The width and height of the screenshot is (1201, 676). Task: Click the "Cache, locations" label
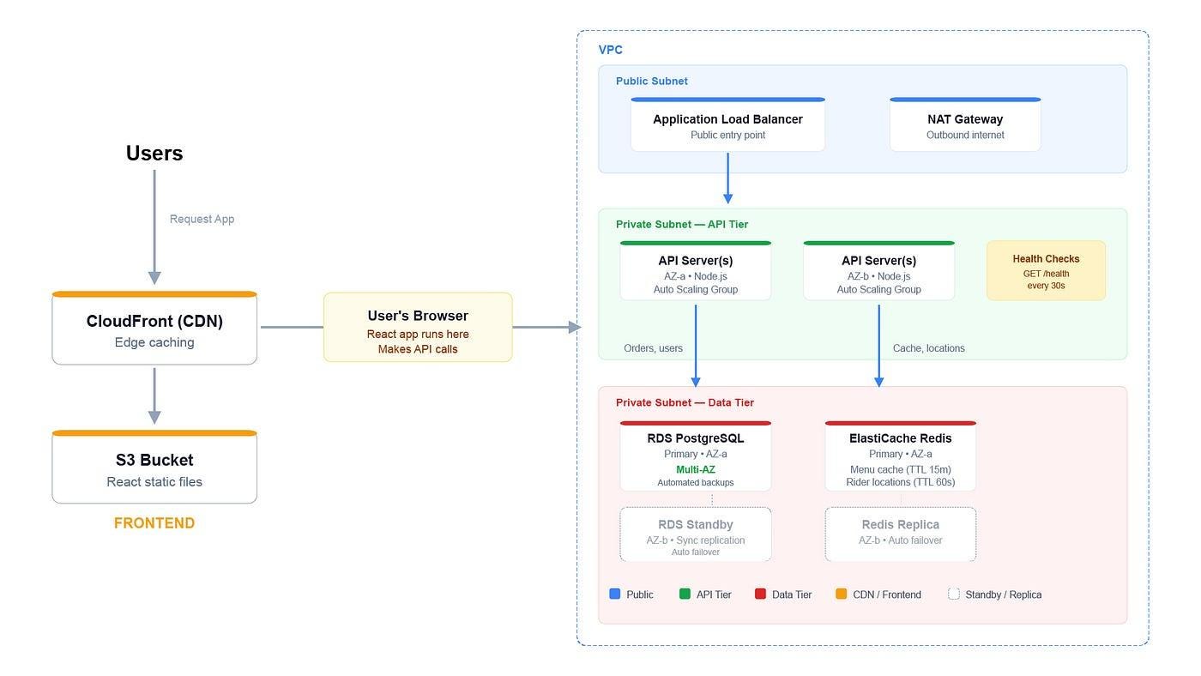(929, 348)
